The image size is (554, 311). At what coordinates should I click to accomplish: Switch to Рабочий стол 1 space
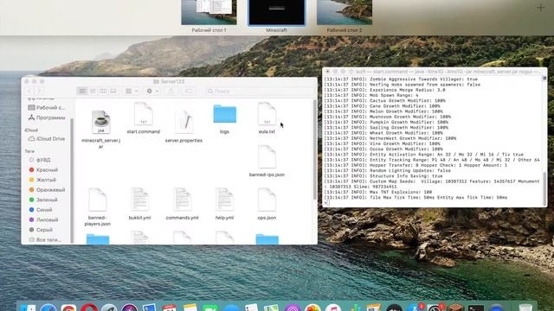pos(209,12)
